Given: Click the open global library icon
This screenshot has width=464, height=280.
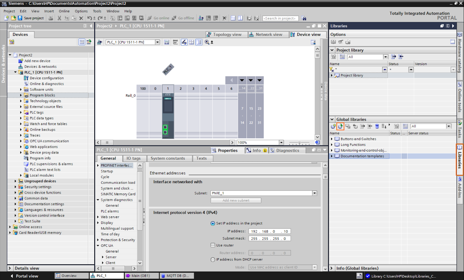Looking at the screenshot, I should [340, 126].
